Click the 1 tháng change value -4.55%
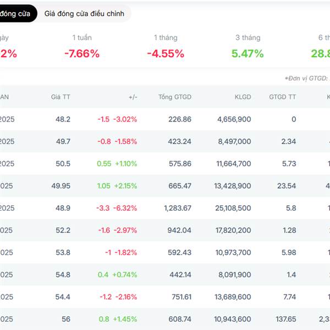The image size is (330, 330). 166,54
